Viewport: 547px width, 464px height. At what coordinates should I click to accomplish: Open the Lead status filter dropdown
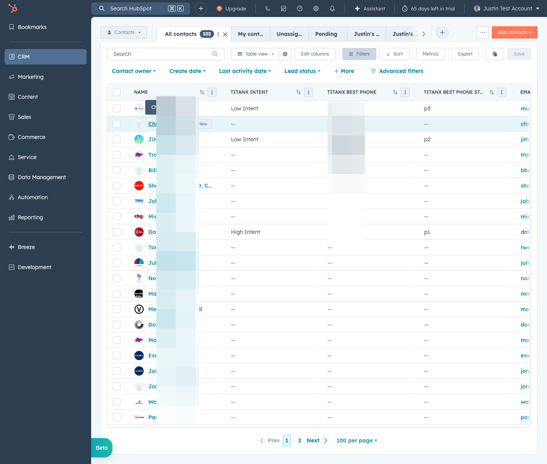302,71
